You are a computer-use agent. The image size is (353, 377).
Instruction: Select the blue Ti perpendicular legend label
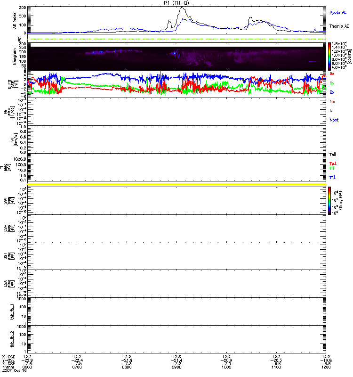tap(332, 178)
